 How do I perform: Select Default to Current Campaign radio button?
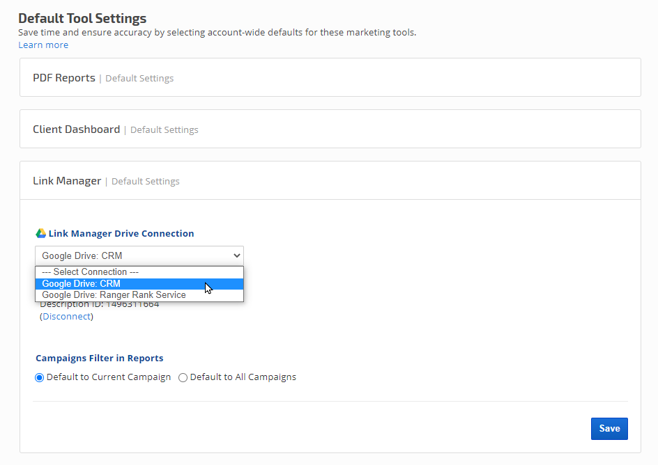pyautogui.click(x=40, y=377)
